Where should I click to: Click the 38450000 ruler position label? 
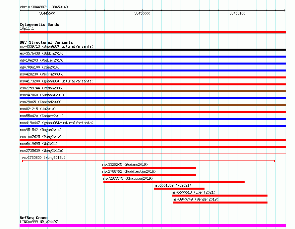[142, 13]
